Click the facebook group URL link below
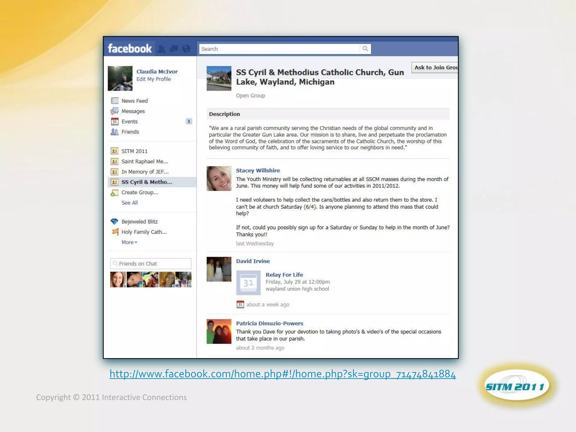The height and width of the screenshot is (432, 576). (283, 374)
